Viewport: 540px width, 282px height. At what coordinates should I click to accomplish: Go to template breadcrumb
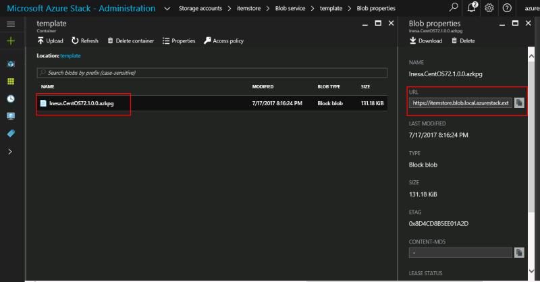pos(331,8)
